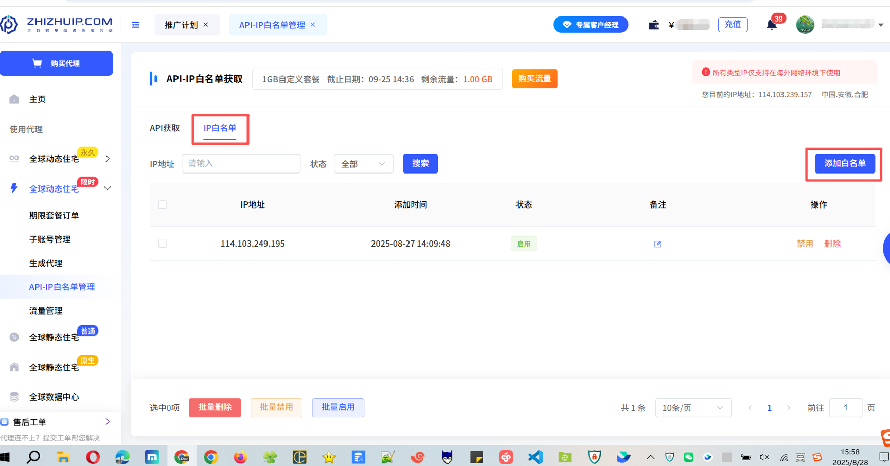Click 批量禁用 button
This screenshot has width=890, height=466.
coord(276,407)
